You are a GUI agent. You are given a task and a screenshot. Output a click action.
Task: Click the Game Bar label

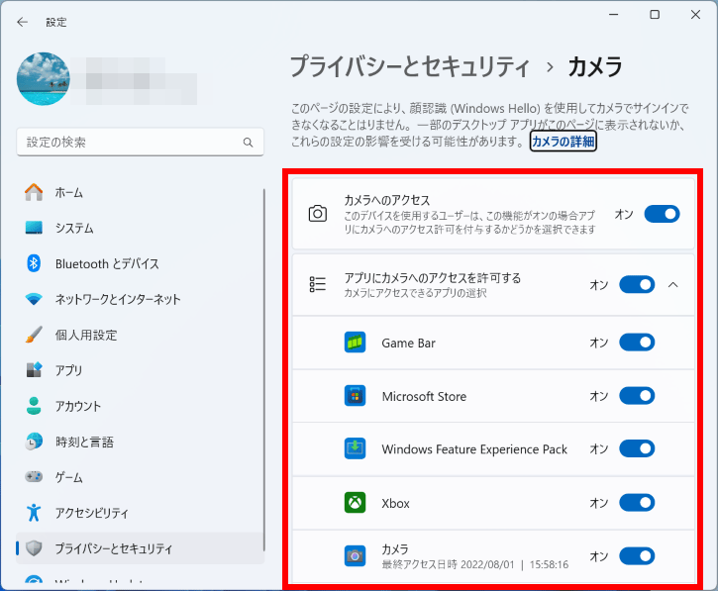408,343
